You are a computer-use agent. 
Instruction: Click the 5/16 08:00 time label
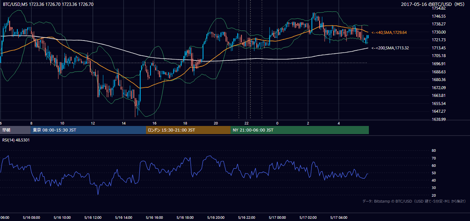[31, 217]
